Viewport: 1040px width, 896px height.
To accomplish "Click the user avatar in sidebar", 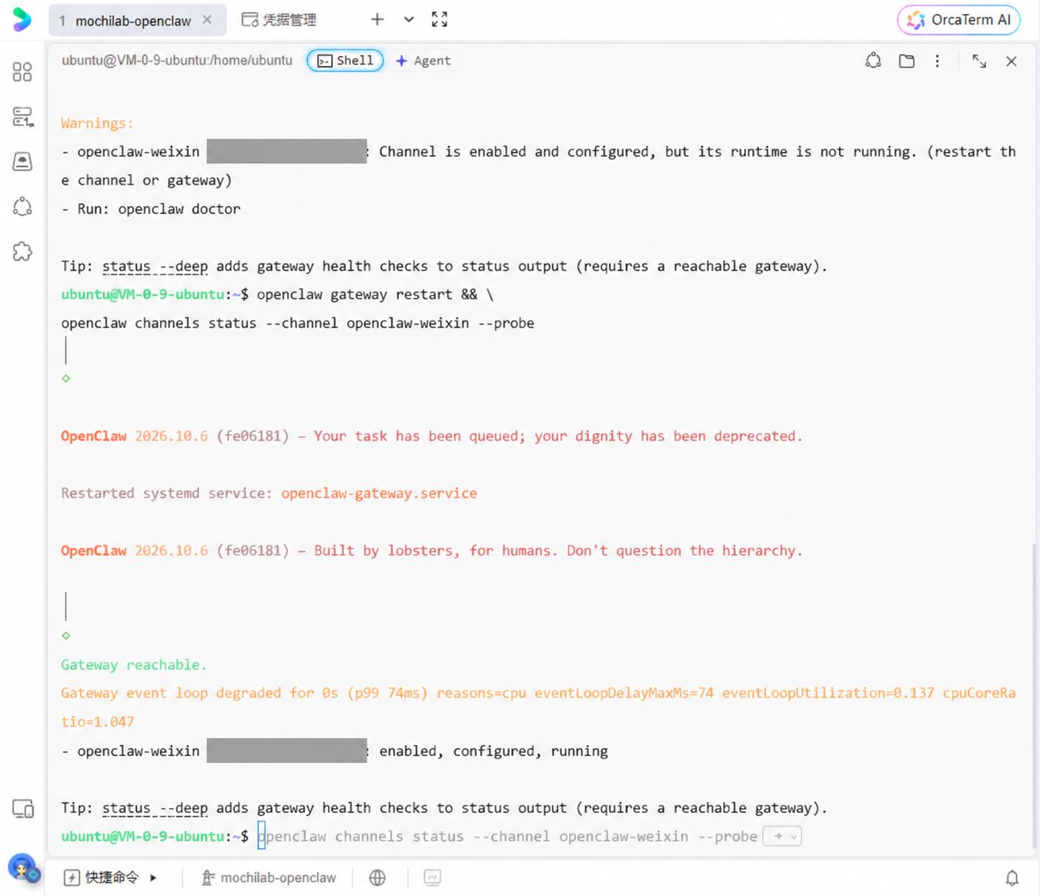I will [22, 868].
